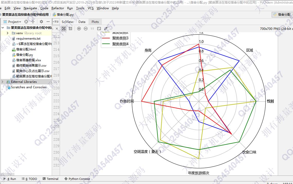Screen dimensions: 293x184
Task: Fit the plot image to window
Action: [x=99, y=29]
